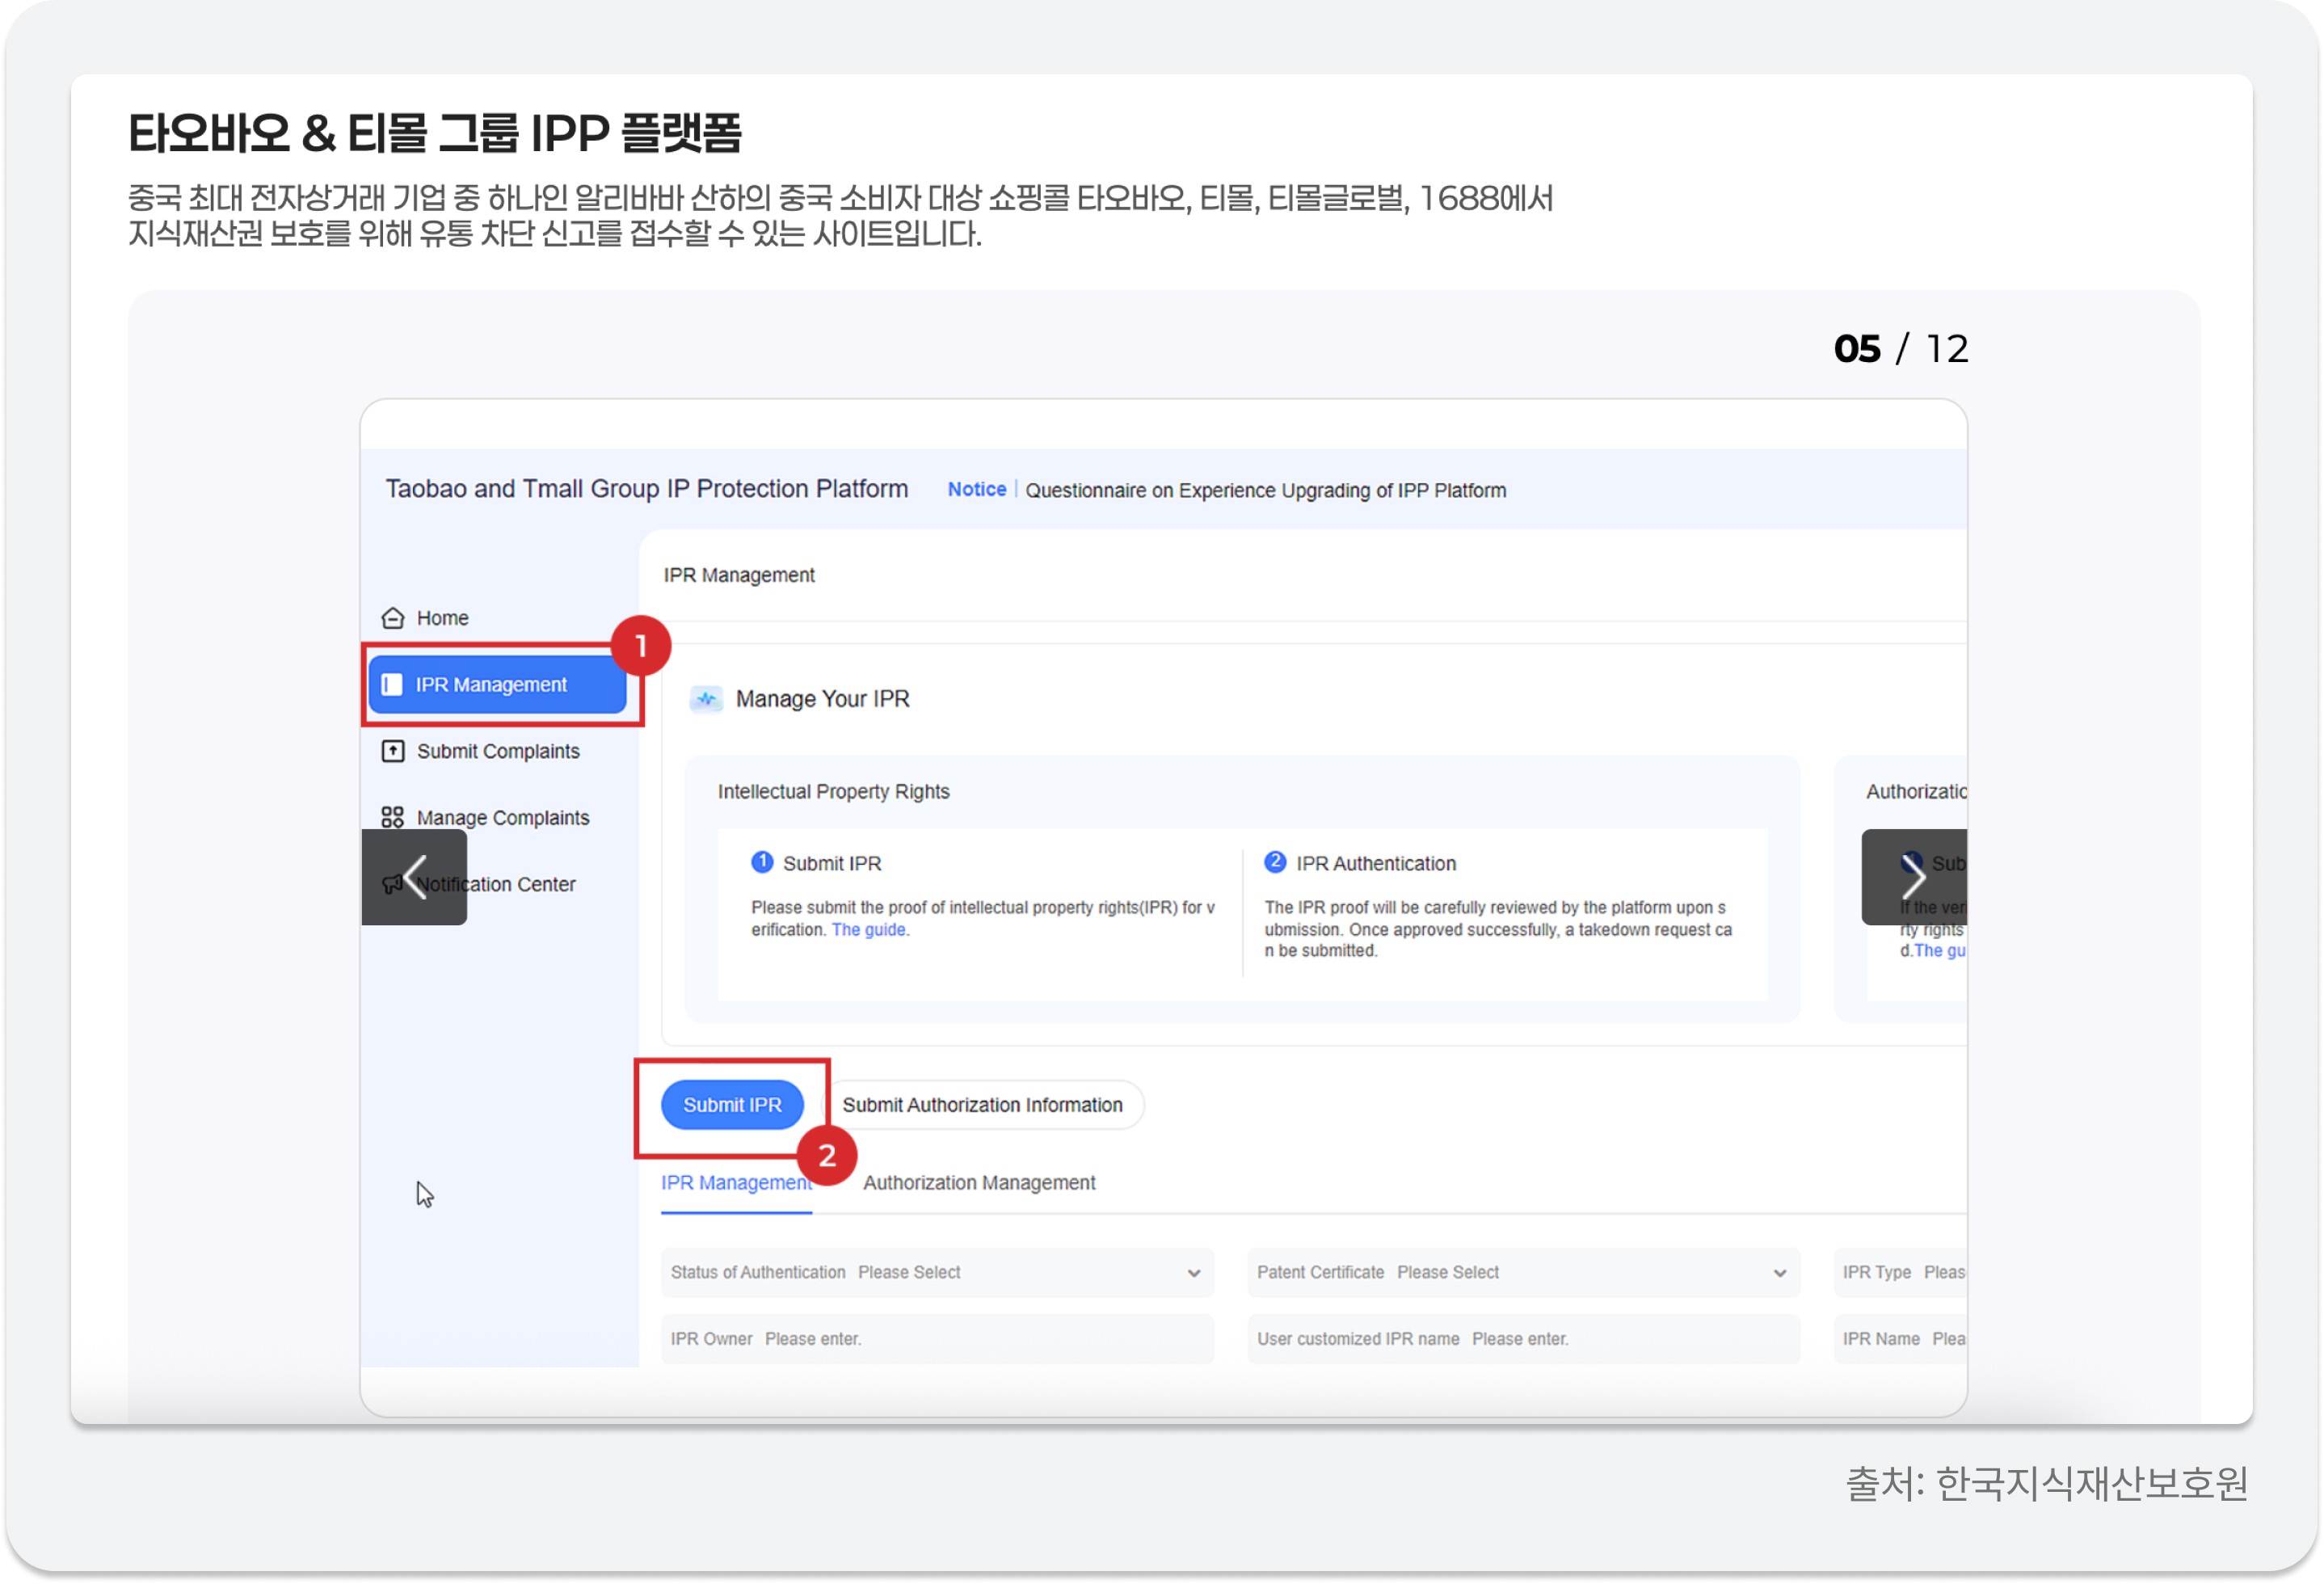Click the Manage Your IPR sparkle icon
2324x1584 pixels.
707,699
